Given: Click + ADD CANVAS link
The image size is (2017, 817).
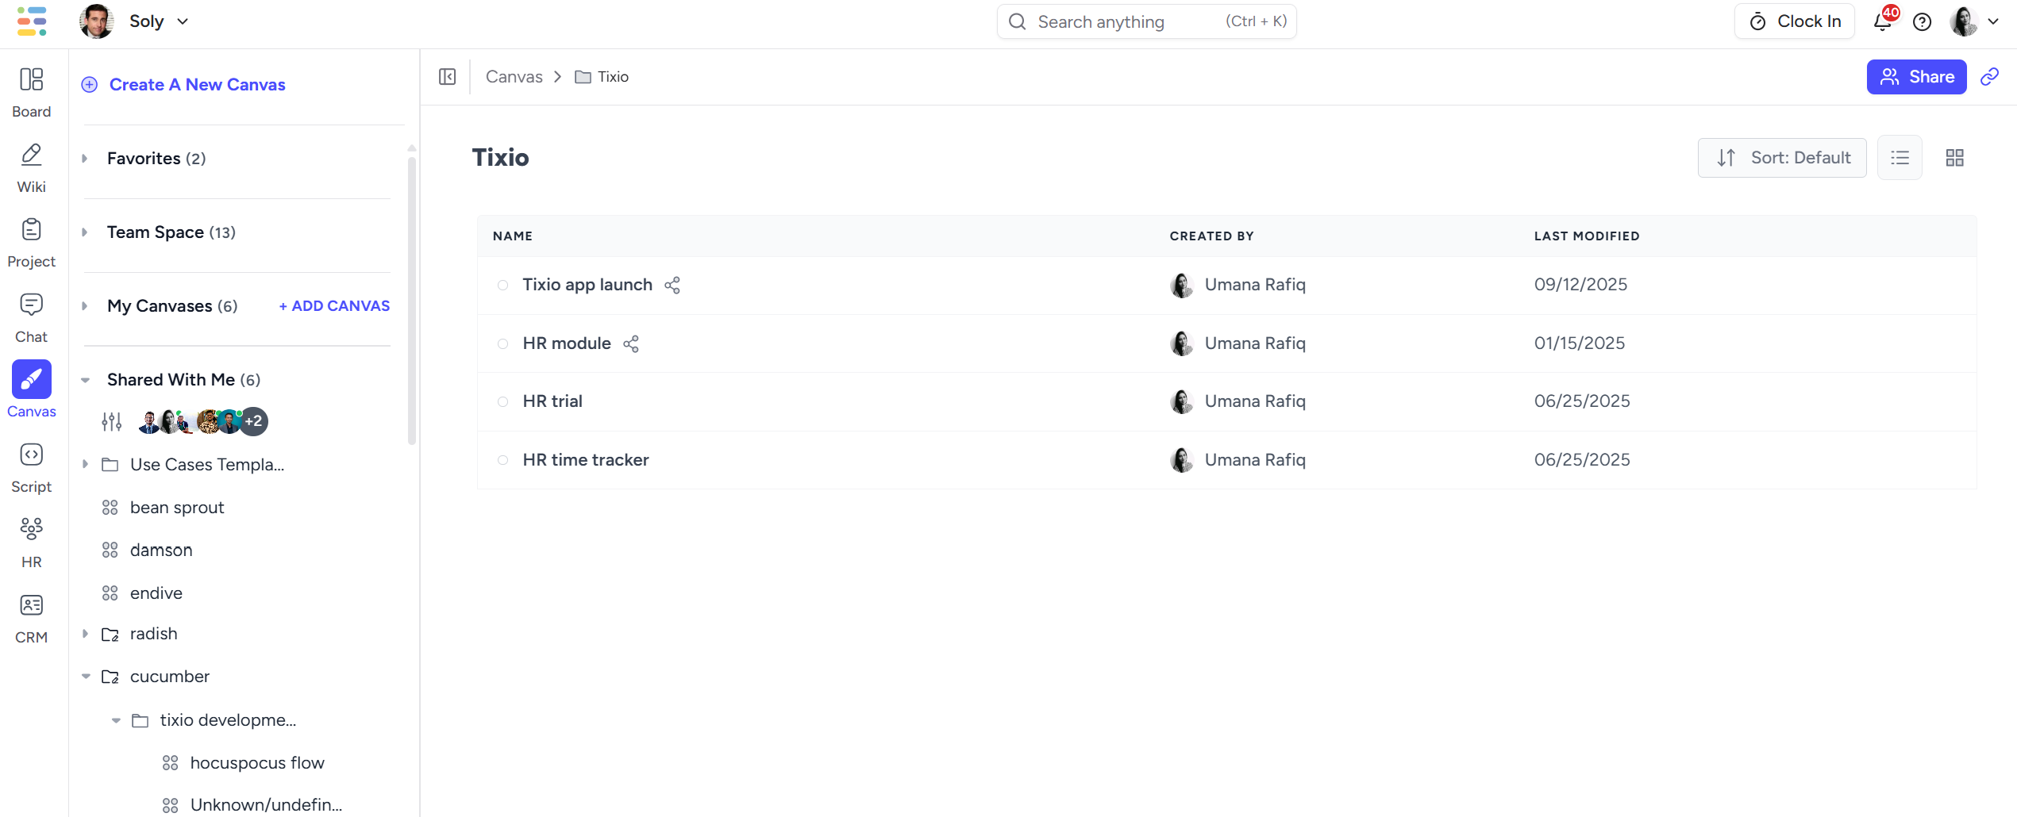Looking at the screenshot, I should 334,306.
